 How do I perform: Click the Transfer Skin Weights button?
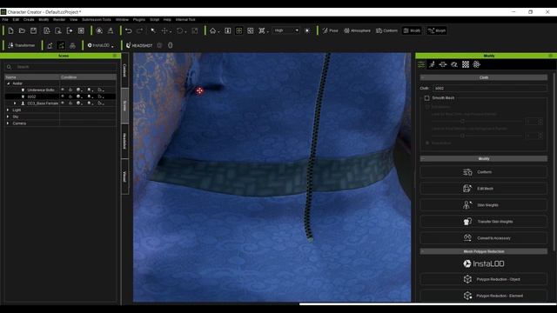pyautogui.click(x=484, y=222)
